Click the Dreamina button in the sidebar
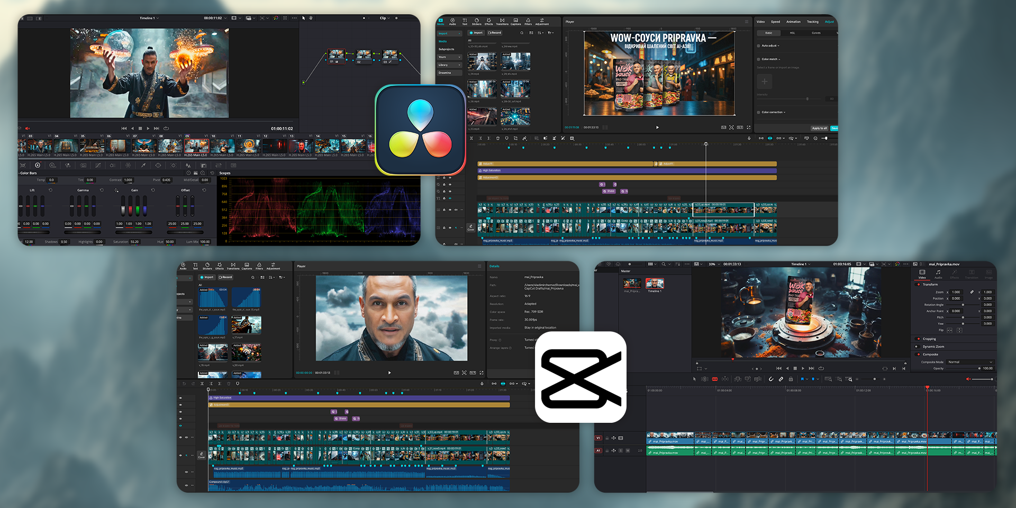This screenshot has width=1016, height=508. pos(445,73)
